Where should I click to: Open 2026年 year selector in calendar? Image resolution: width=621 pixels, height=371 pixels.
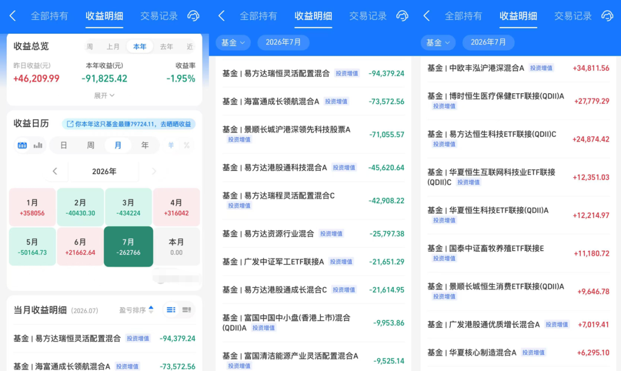(x=104, y=171)
